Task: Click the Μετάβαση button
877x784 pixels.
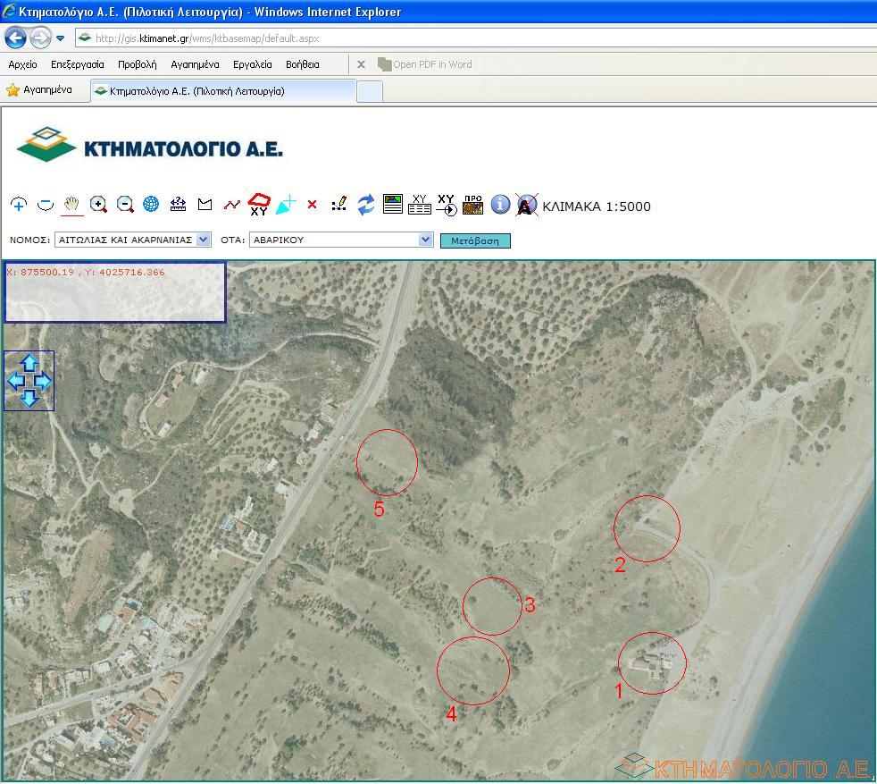Action: [475, 240]
